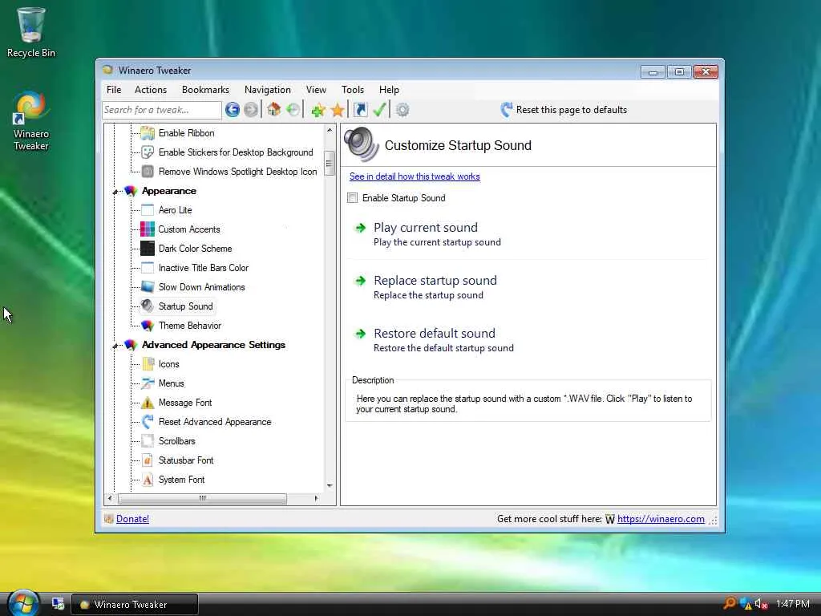Open the Tools menu

(x=353, y=90)
